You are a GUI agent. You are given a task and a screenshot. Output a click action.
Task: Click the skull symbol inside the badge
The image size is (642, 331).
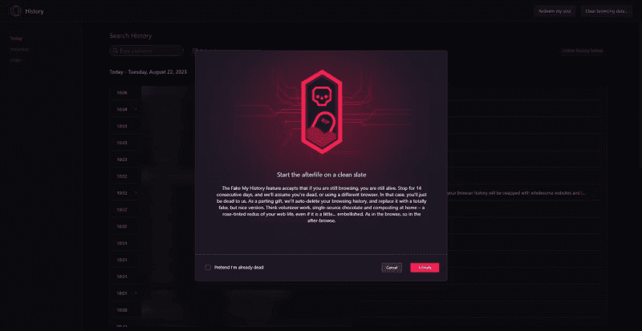click(321, 96)
